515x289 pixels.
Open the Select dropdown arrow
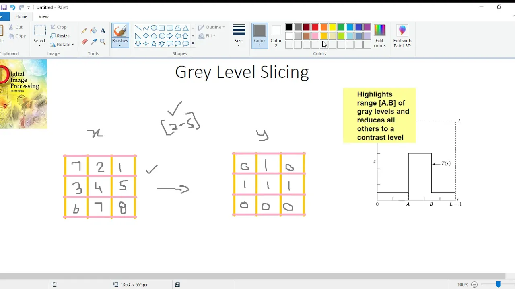pos(39,45)
